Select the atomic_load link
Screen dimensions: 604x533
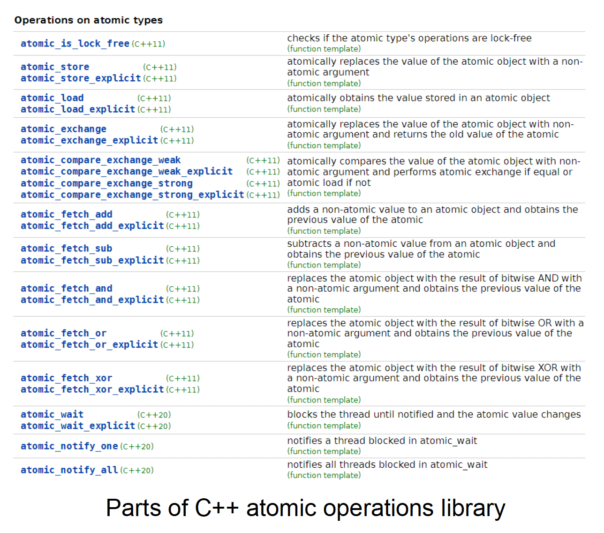[52, 98]
